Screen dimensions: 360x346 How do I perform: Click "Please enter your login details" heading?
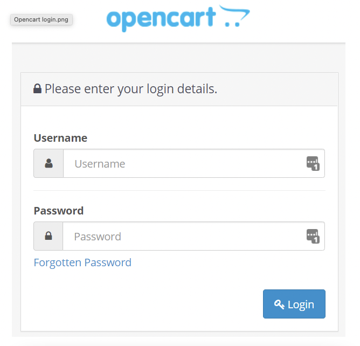[x=131, y=89]
